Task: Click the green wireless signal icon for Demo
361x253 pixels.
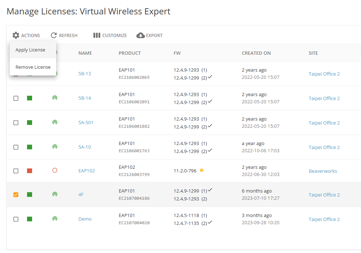Action: pos(55,218)
